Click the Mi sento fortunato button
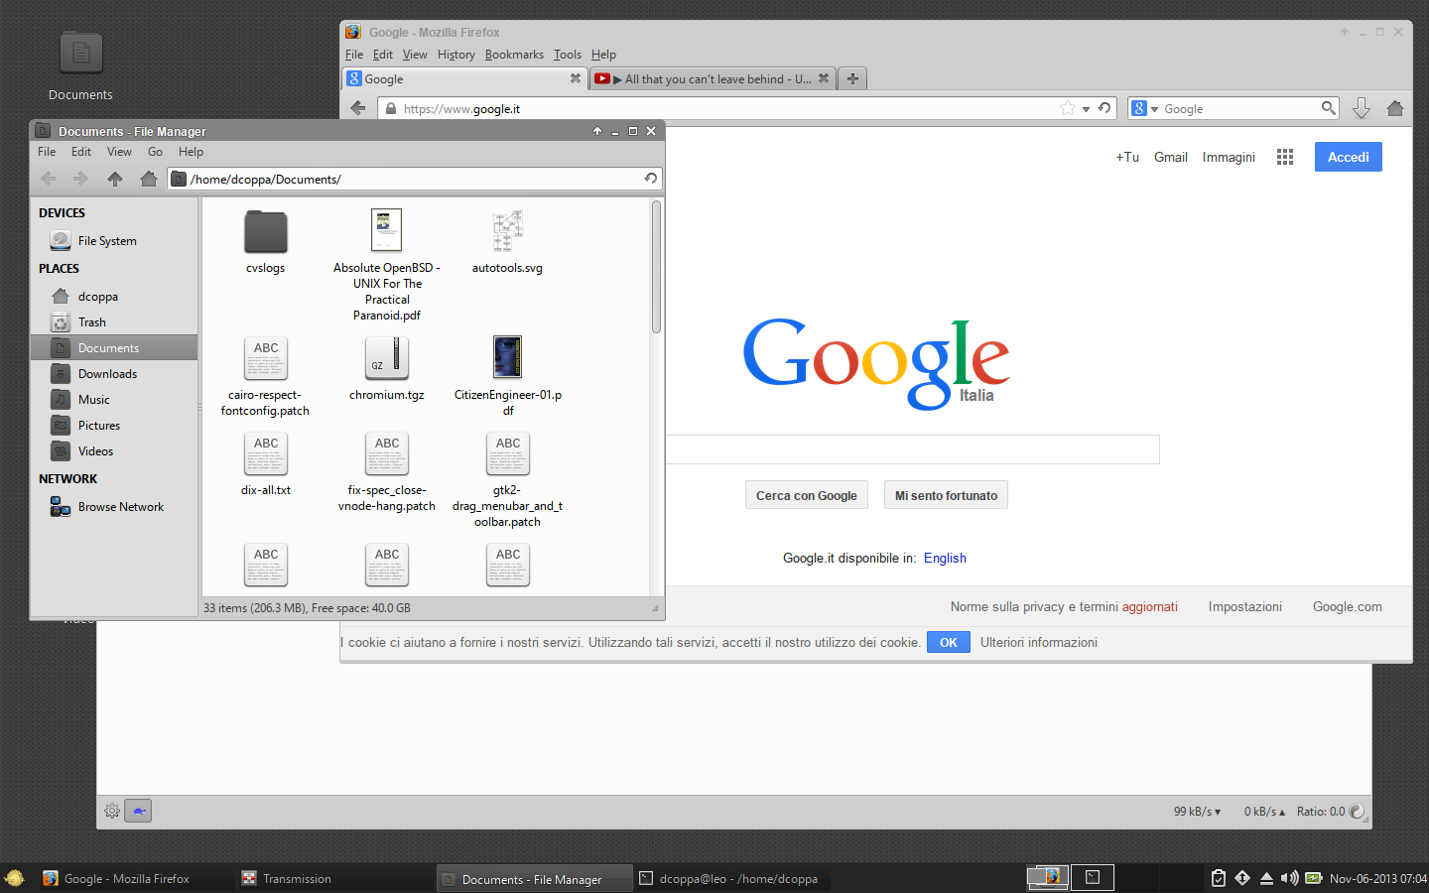1429x893 pixels. (x=946, y=495)
